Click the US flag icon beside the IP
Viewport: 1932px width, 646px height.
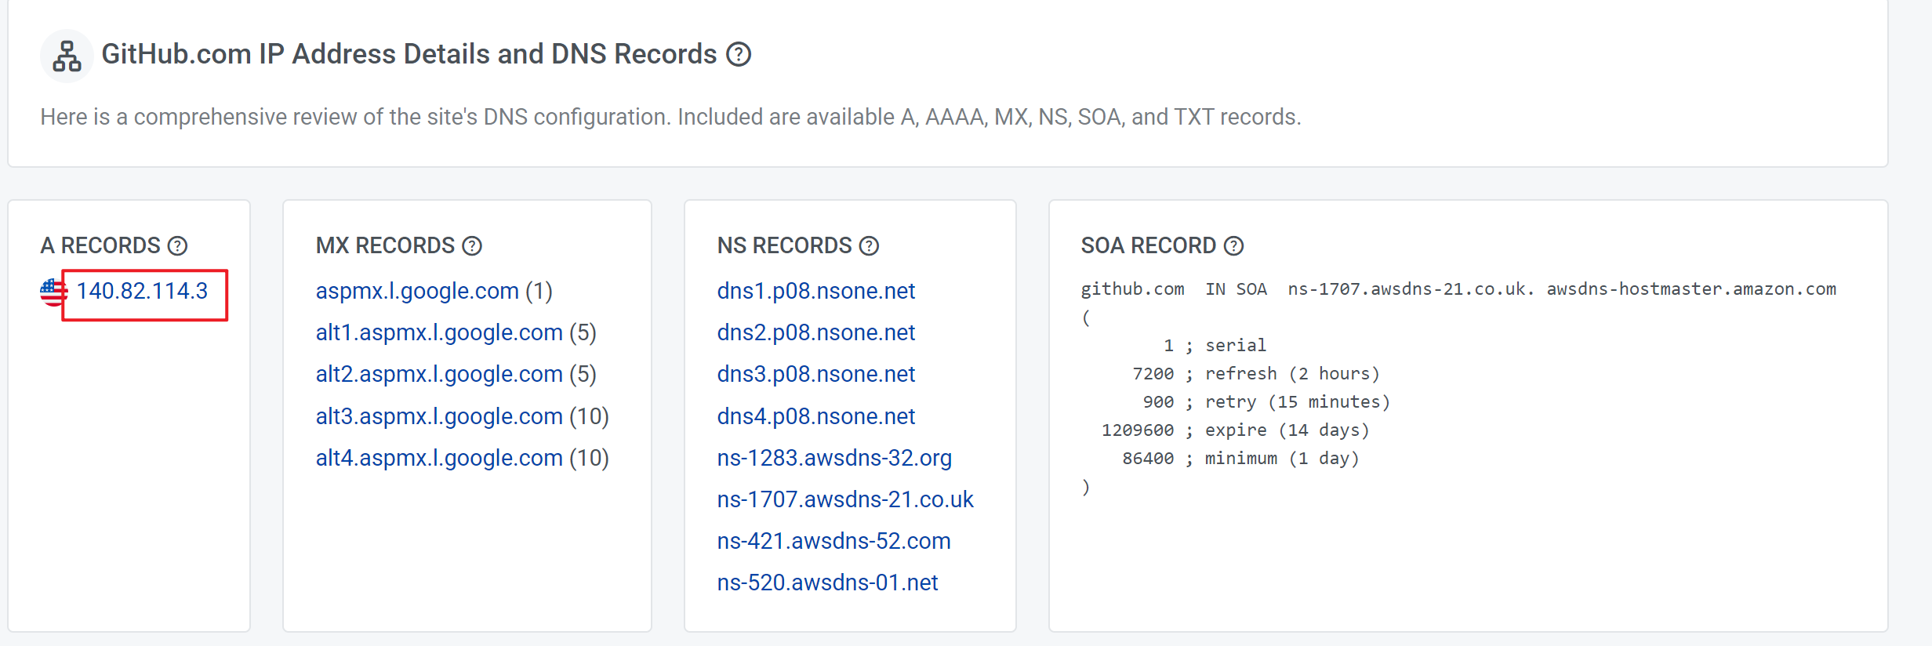[x=53, y=292]
